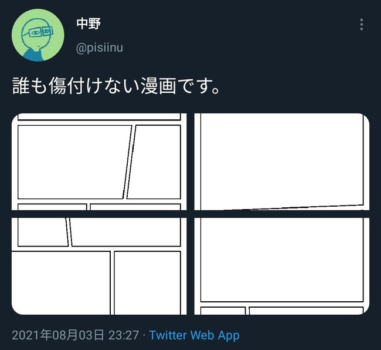Open the bottom-left blank manga page image
This screenshot has width=381, height=350.
[99, 266]
